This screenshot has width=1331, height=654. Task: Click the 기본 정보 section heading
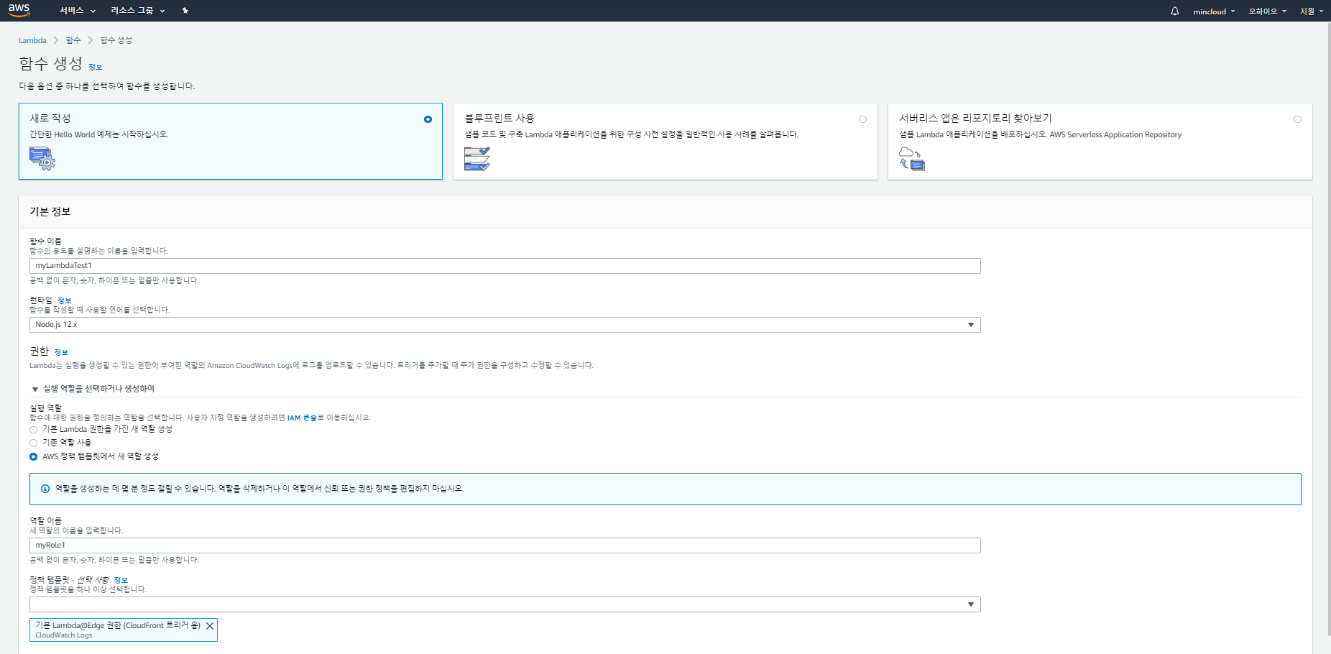[50, 212]
